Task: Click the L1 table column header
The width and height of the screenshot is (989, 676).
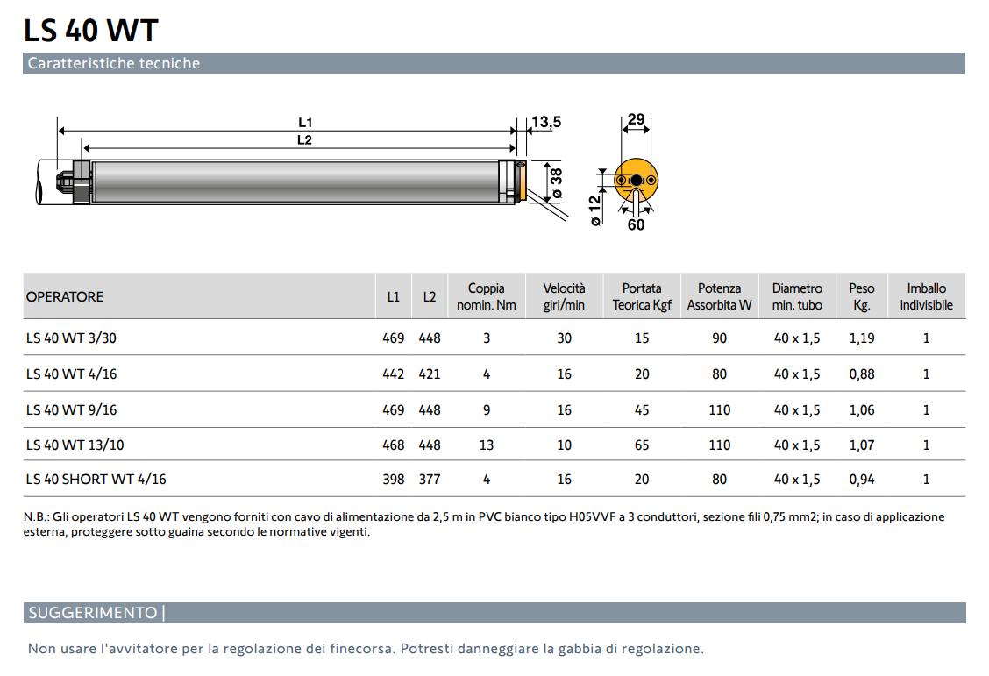Action: 394,296
